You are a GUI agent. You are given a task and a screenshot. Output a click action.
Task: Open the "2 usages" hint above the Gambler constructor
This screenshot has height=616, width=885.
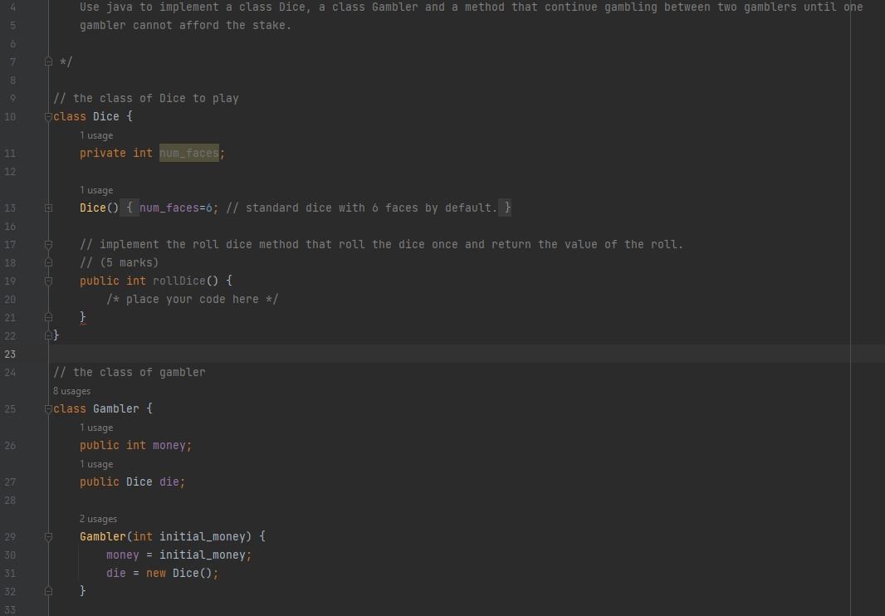point(98,518)
